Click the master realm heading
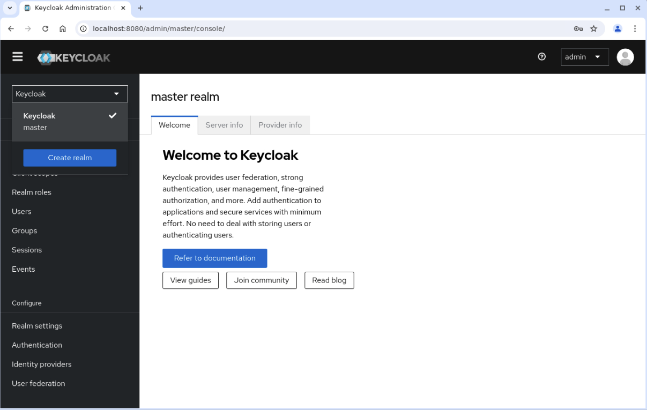 [x=185, y=97]
